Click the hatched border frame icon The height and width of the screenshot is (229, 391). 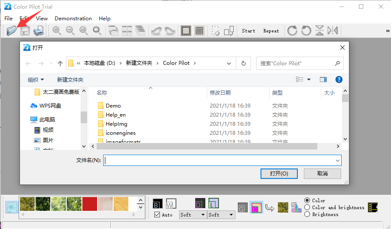pos(186,31)
